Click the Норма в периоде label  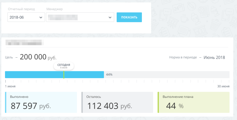point(183,57)
